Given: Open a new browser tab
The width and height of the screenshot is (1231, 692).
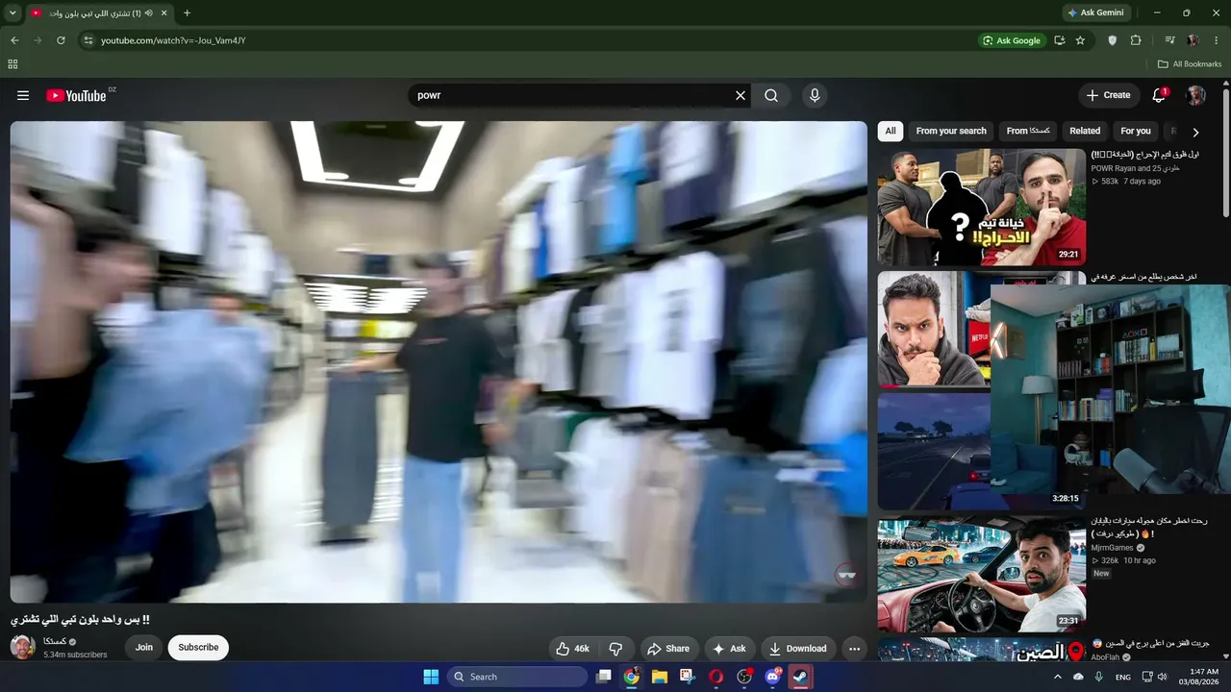Looking at the screenshot, I should coord(187,13).
